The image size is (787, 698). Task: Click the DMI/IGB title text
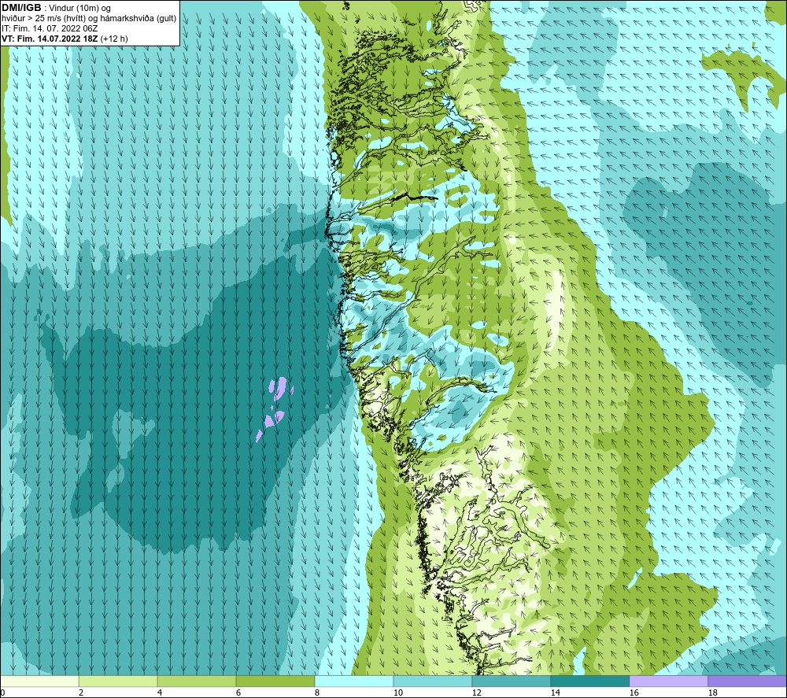[21, 8]
